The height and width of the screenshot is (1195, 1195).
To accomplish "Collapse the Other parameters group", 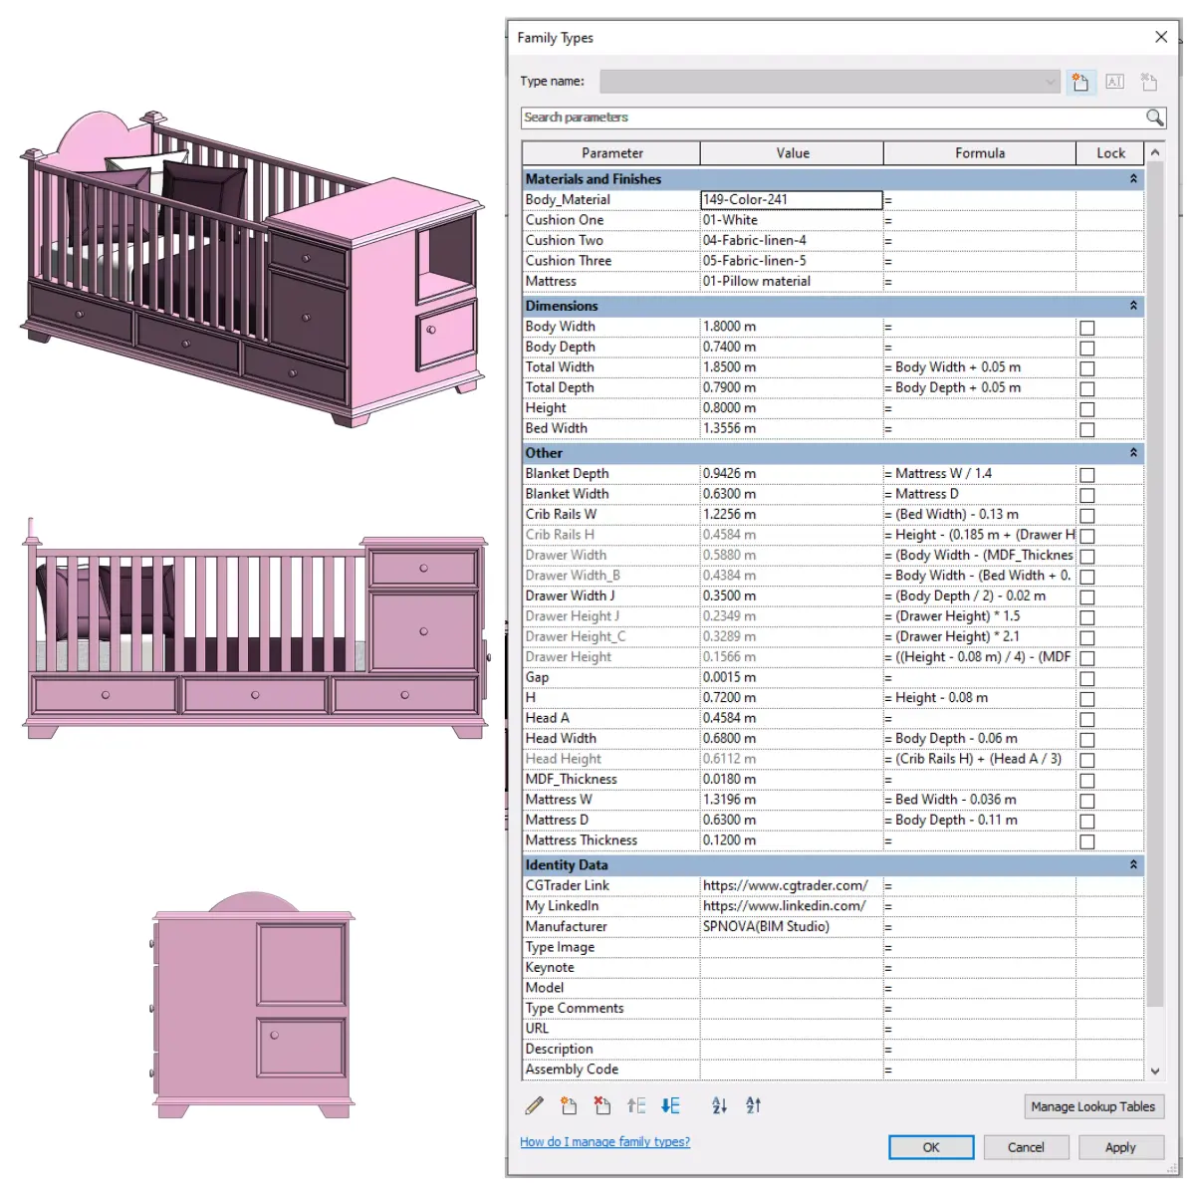I will (1133, 453).
